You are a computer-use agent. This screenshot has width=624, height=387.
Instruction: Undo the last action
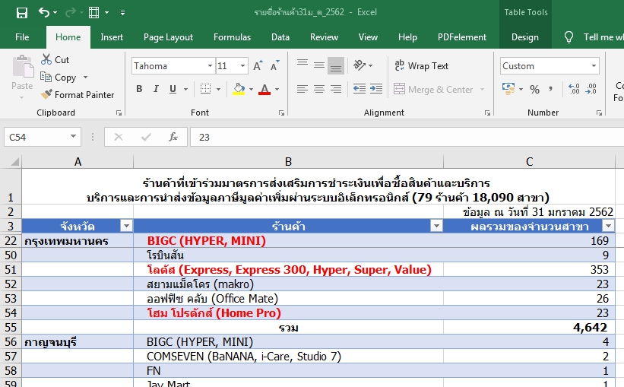[x=43, y=13]
